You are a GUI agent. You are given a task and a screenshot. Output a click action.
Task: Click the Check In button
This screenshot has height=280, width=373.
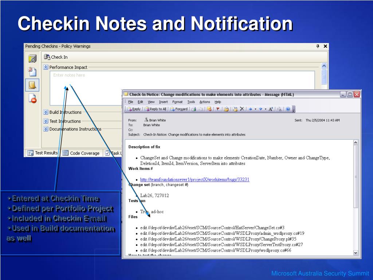click(x=56, y=57)
